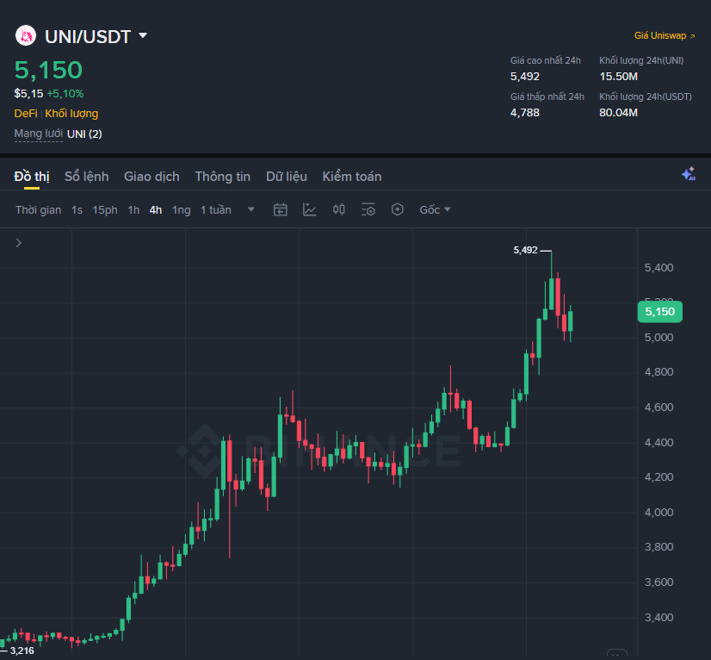
Task: Click the 4,000 price axis label
Action: coord(658,512)
